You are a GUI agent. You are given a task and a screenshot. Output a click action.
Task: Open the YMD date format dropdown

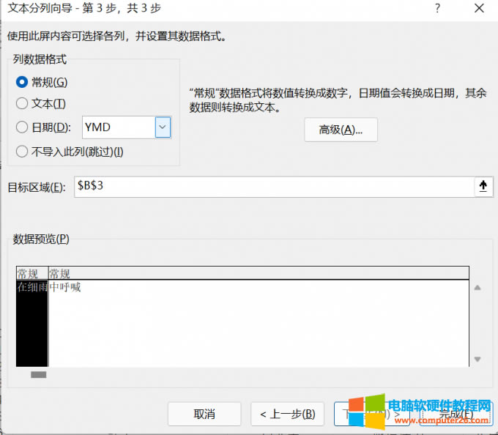(x=163, y=127)
